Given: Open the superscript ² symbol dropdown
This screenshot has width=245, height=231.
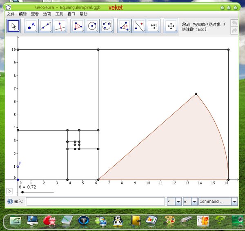Looking at the screenshot, I should tap(178, 202).
